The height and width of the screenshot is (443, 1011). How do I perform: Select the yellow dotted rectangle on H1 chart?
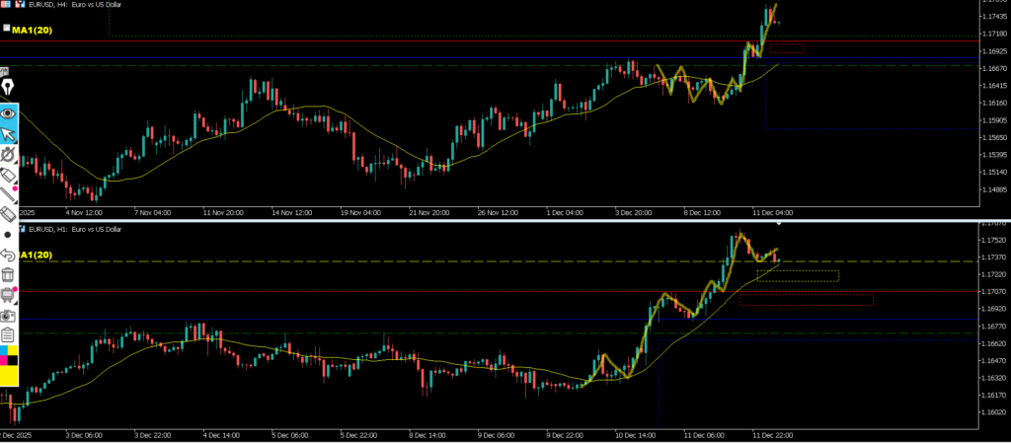click(798, 275)
